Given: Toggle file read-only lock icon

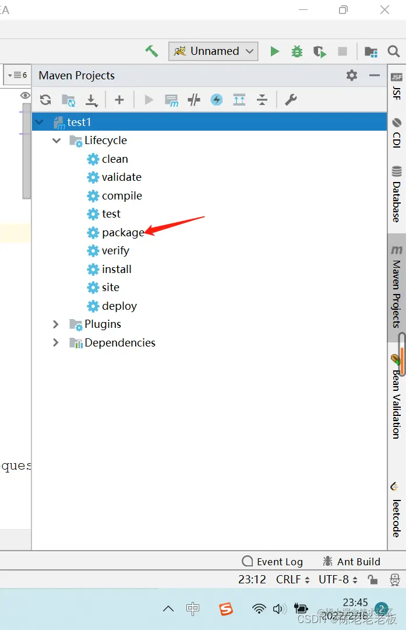Looking at the screenshot, I should [x=372, y=579].
